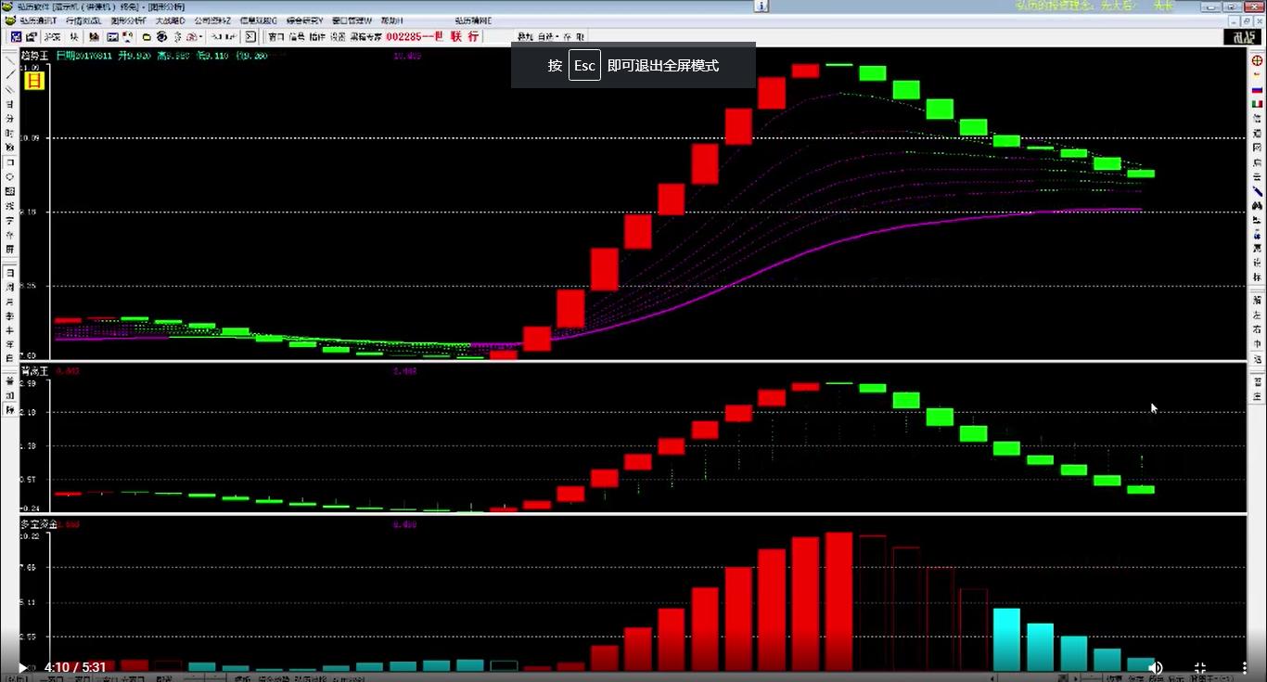Toggle fullscreen mode off in the video player

click(1199, 667)
